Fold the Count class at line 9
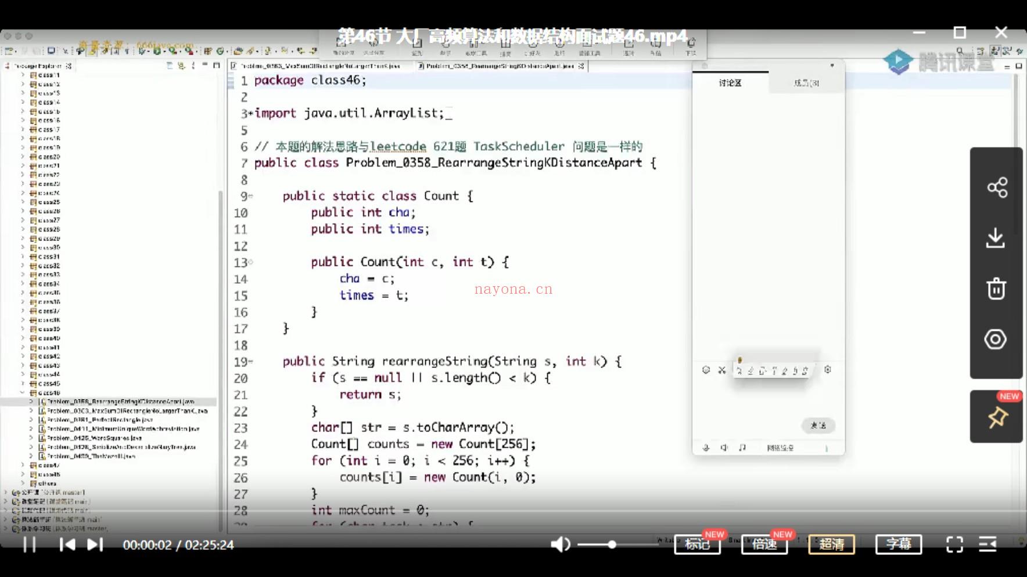Screen dimensions: 1027x577 [251, 196]
